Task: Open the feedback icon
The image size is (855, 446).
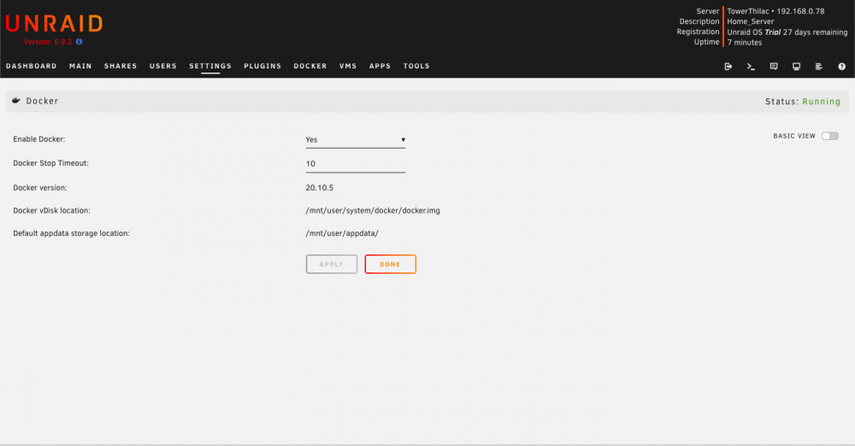Action: coord(773,67)
